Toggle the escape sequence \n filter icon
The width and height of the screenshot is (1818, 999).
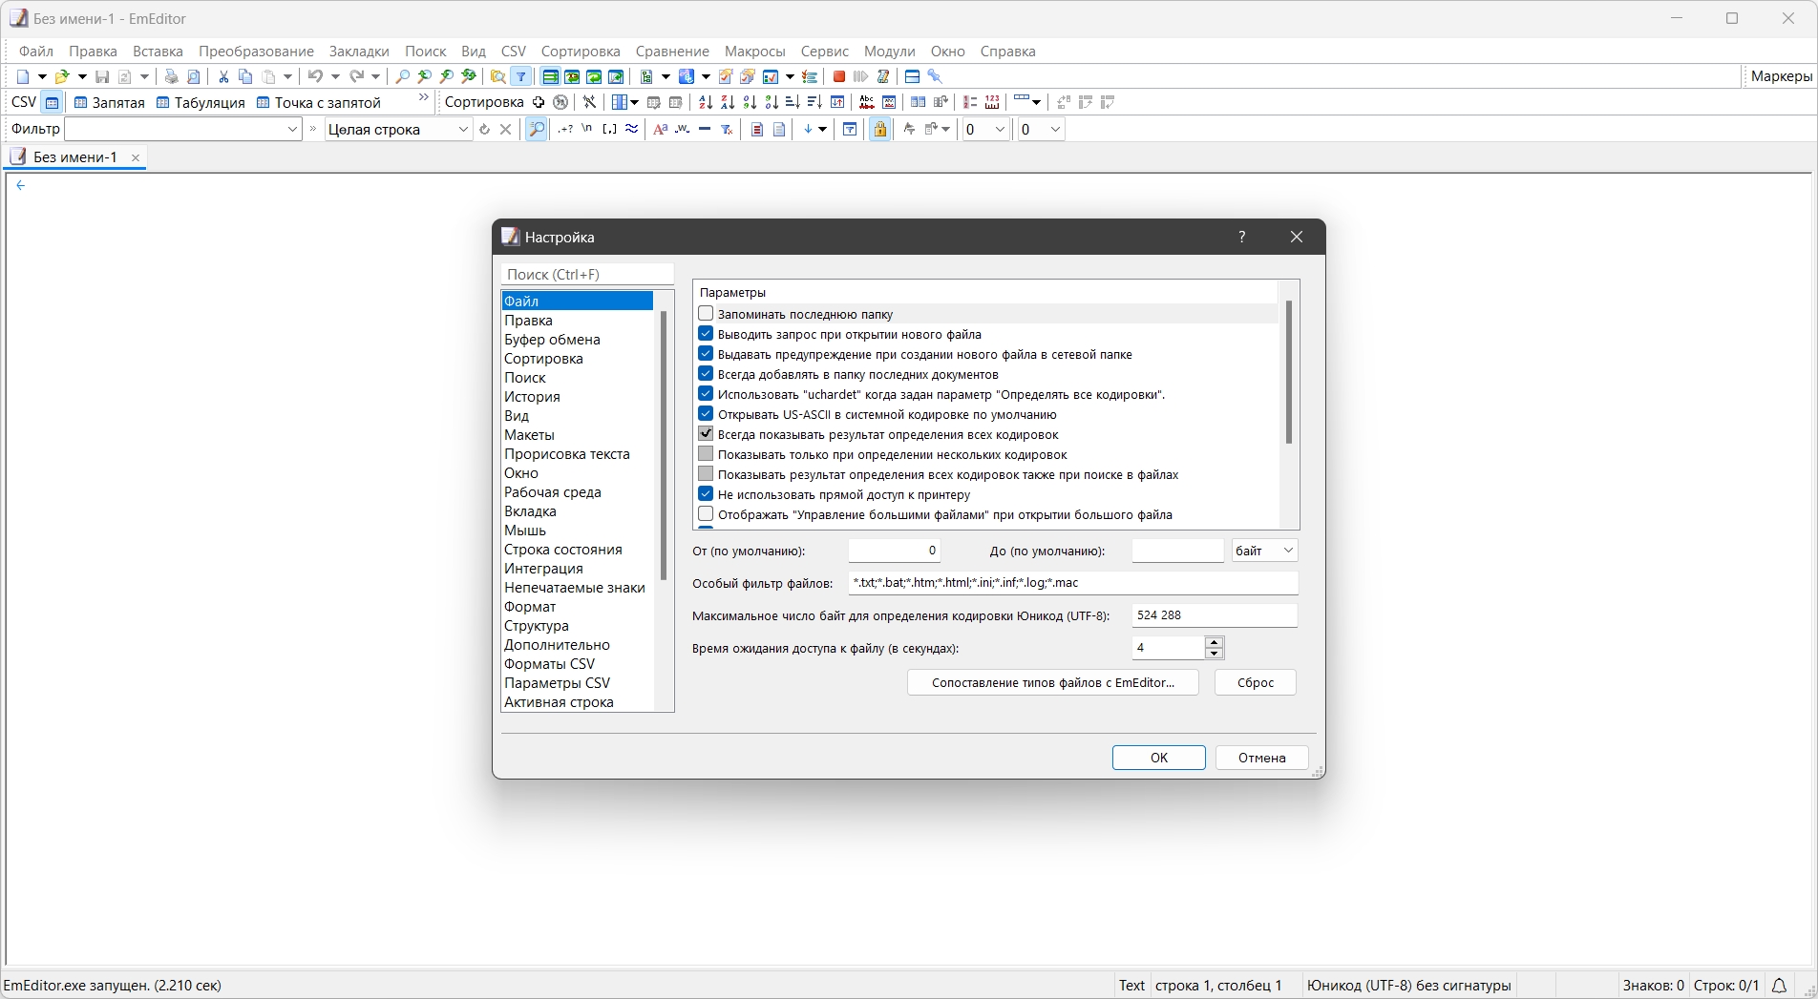tap(587, 129)
